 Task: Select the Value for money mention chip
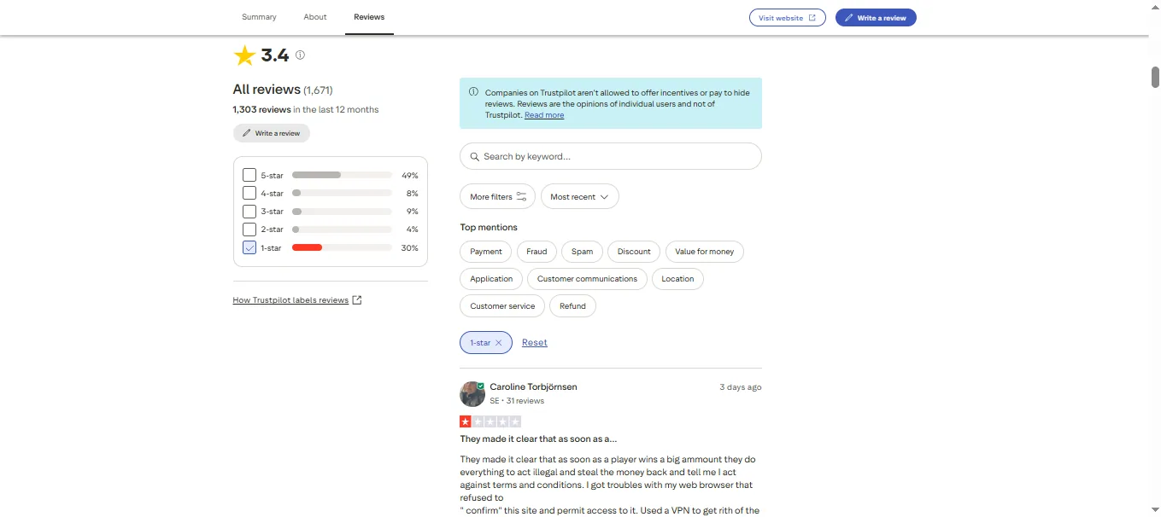click(705, 252)
